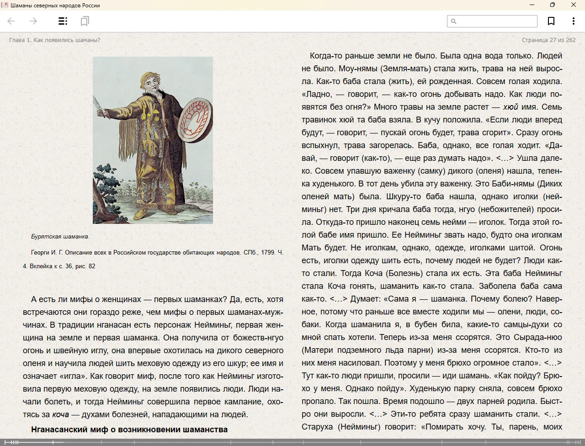The width and height of the screenshot is (585, 446).
Task: Focus the book search field
Action: (497, 21)
